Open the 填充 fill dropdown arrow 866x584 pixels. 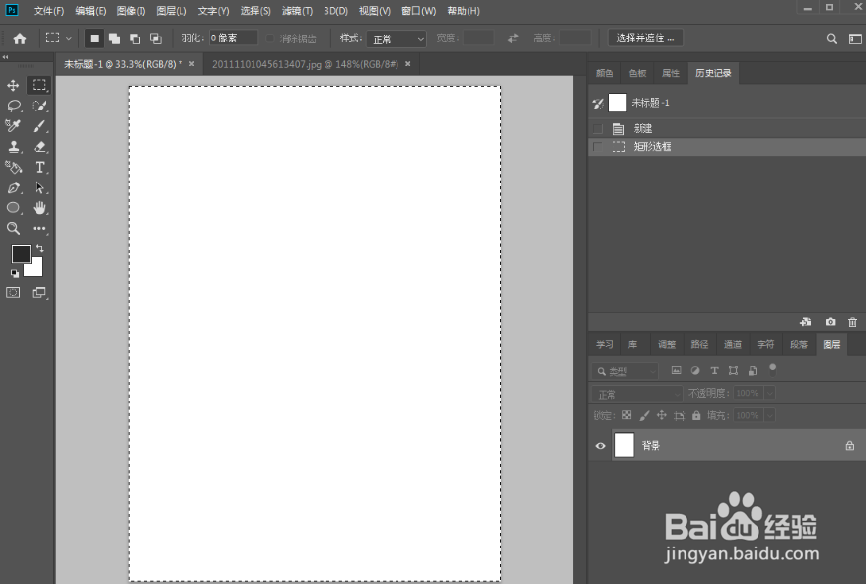pos(770,415)
